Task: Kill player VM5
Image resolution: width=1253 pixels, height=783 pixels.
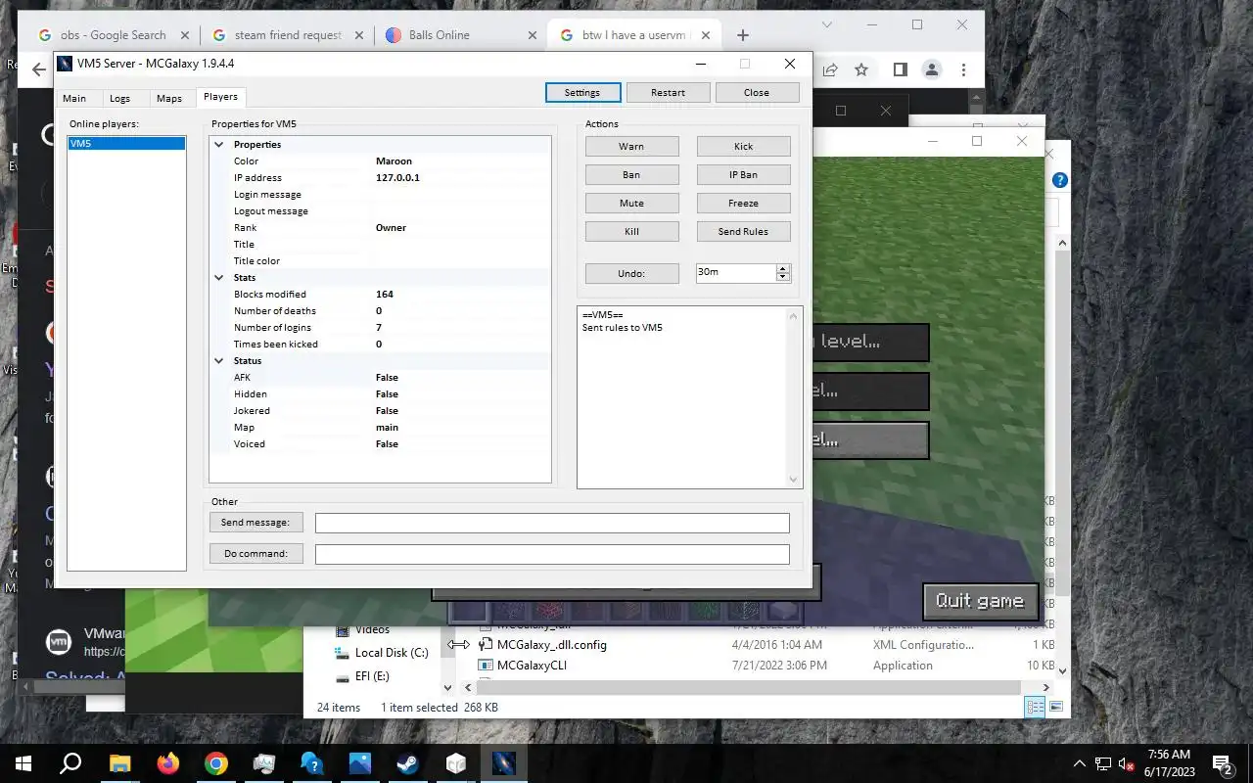Action: point(631,231)
